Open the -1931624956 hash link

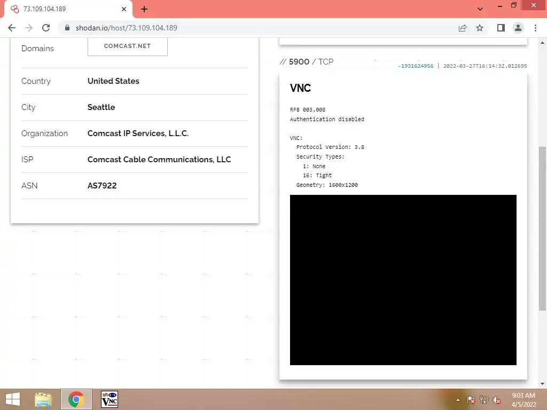tap(416, 66)
